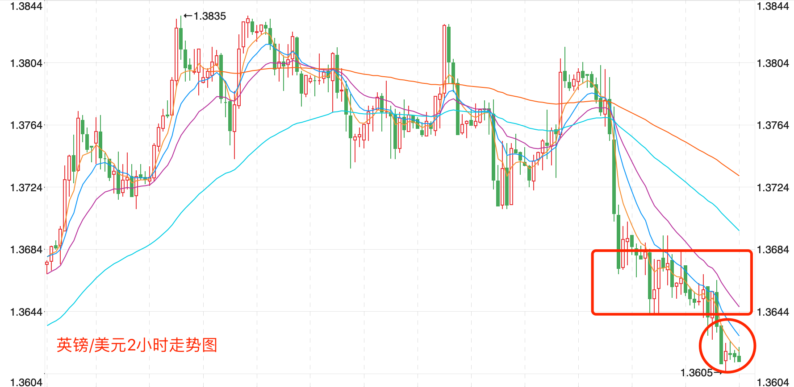The height and width of the screenshot is (387, 794).
Task: Click the left axis 1.3644 label
Action: (x=26, y=312)
